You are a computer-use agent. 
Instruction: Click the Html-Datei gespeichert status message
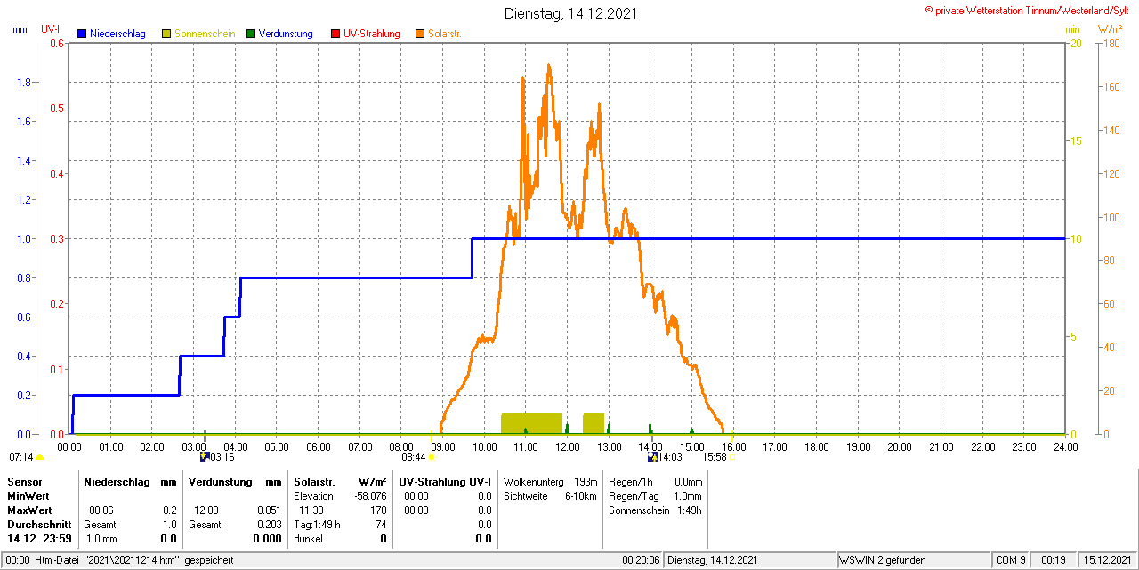tap(121, 560)
